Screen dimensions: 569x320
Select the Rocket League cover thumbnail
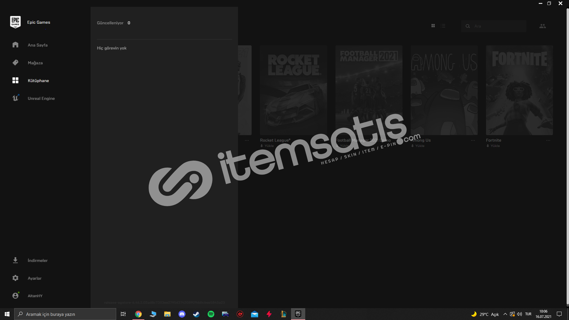293,90
